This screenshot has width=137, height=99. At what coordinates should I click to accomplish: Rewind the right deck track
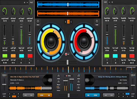(106, 95)
